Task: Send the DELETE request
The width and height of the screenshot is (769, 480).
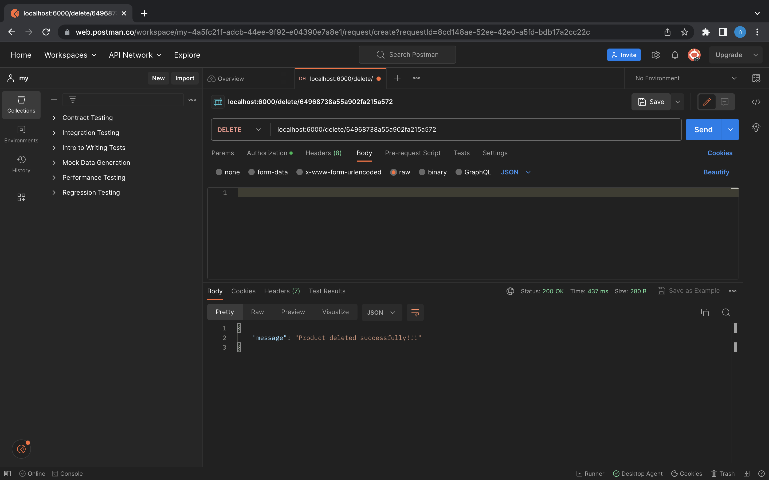Action: (704, 130)
